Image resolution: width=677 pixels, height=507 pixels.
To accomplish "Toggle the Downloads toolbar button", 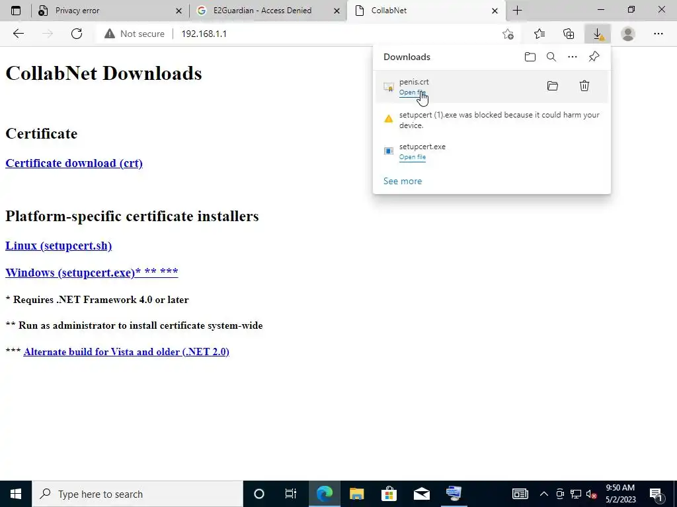I will click(598, 34).
